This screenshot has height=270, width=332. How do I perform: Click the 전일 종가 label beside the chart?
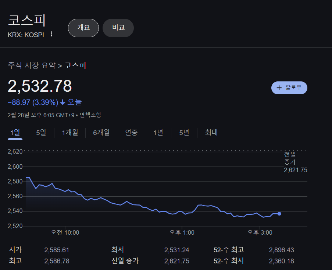tap(290, 158)
